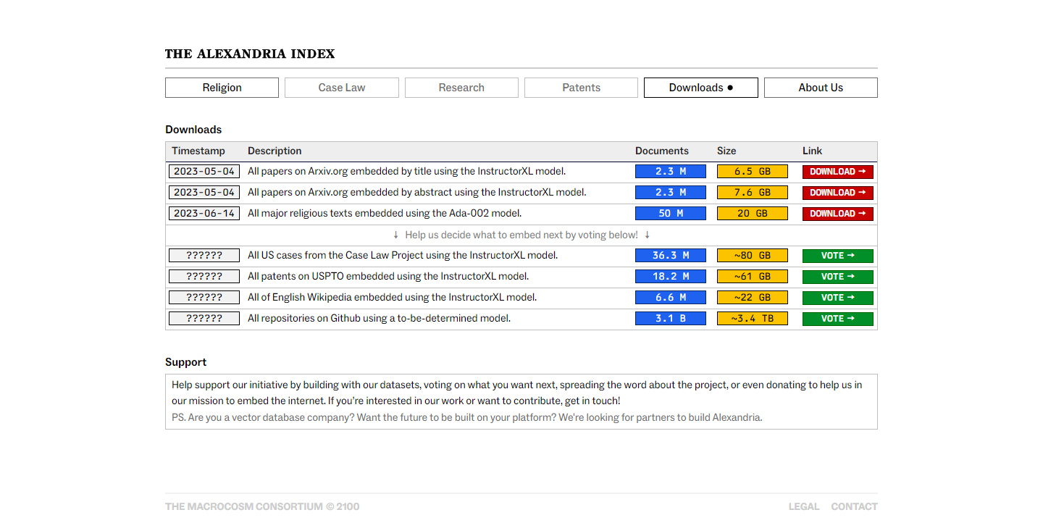Click the 'Help us decide what to embed' row
The image size is (1043, 523).
coord(521,235)
